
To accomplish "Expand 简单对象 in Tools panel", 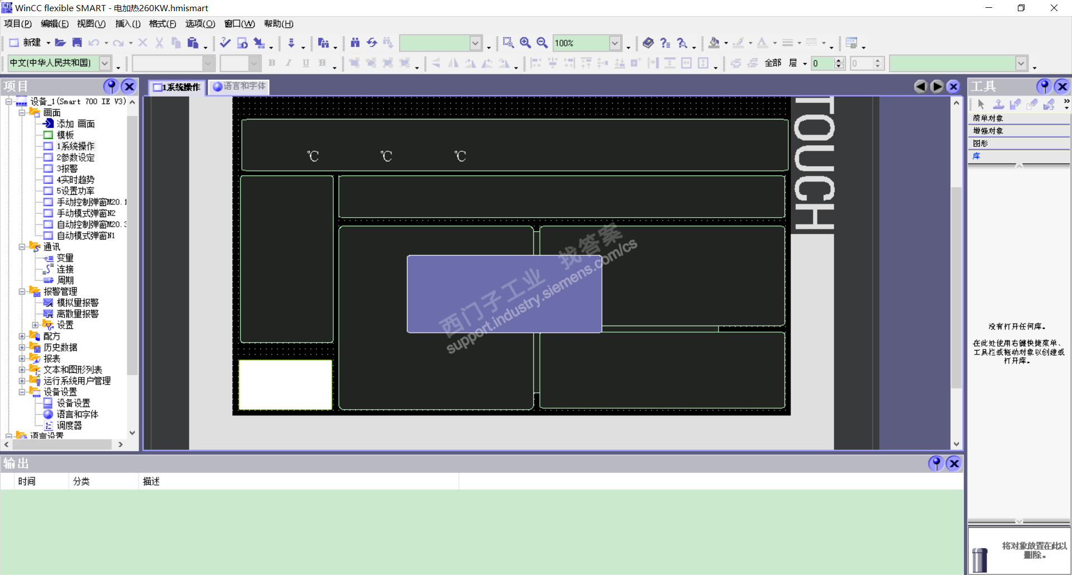I will (1018, 118).
